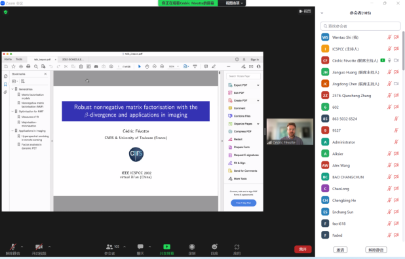Expand audio options arrow beside microphone
This screenshot has height=259, width=405.
pyautogui.click(x=22, y=247)
